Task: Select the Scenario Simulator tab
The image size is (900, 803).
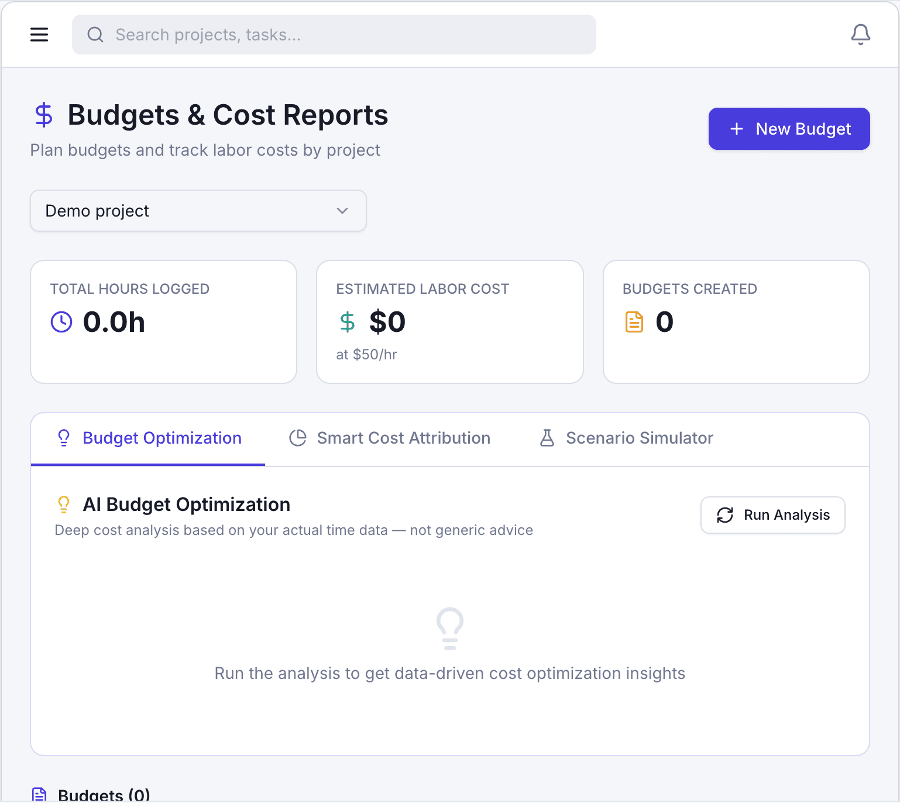Action: 639,437
